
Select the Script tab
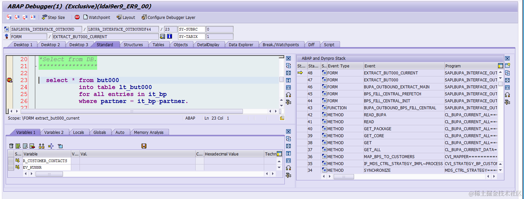329,45
